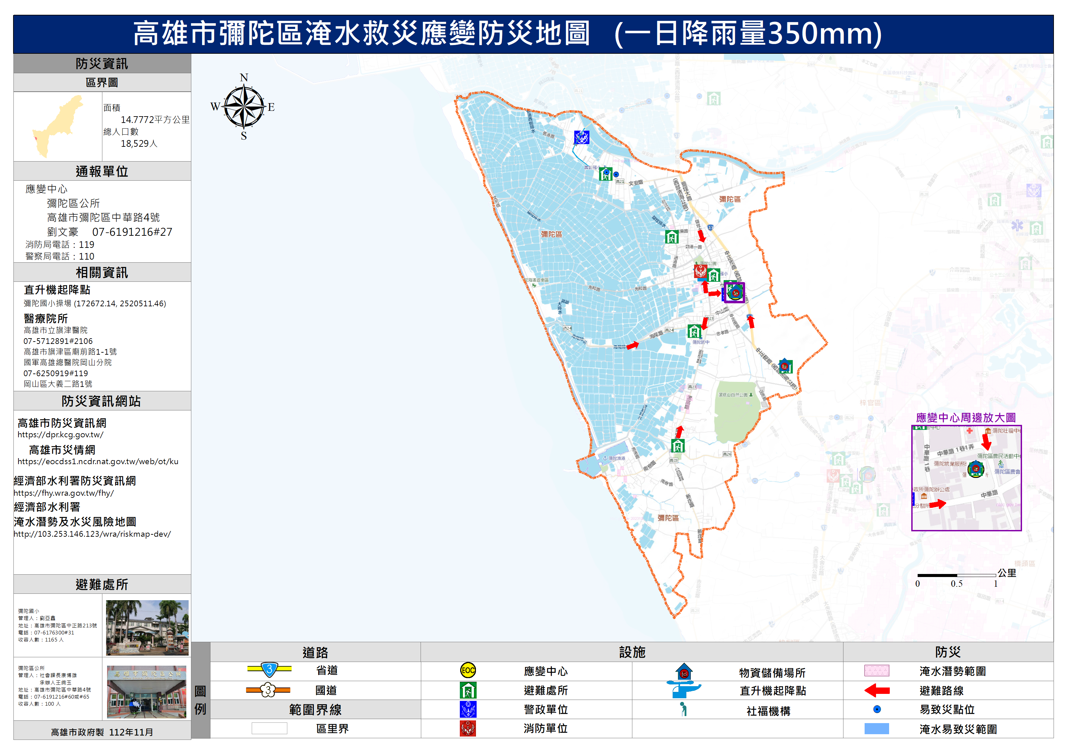Click the 高雄市政府製 112年11月 footer

102,732
